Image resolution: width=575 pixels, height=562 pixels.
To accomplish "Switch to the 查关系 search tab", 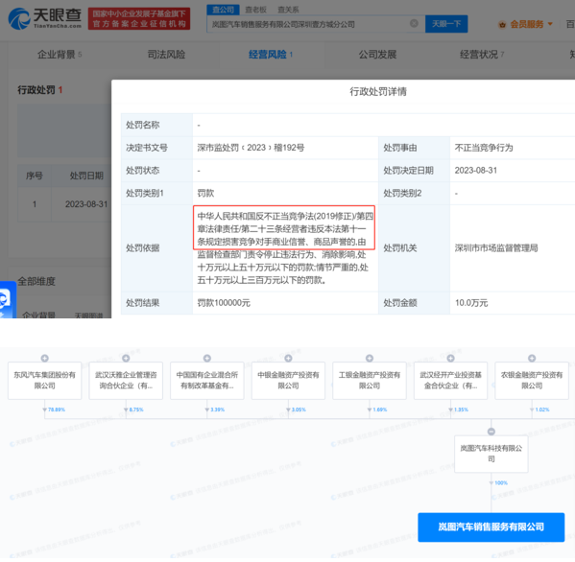I will coord(288,10).
